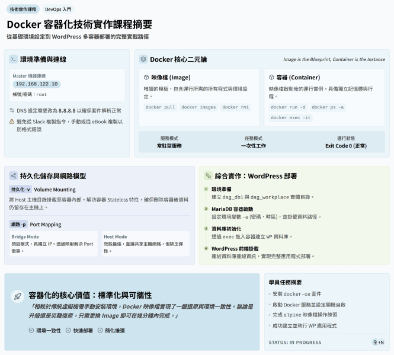Click the cube icon next to 映像檔 (Image)

(146, 77)
